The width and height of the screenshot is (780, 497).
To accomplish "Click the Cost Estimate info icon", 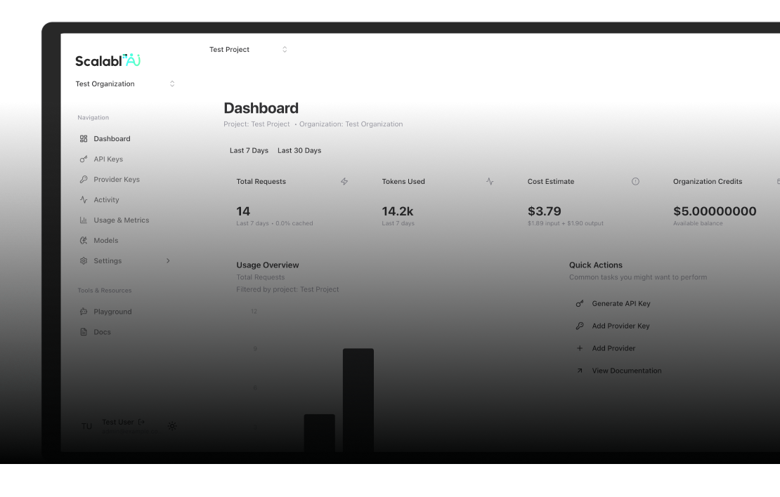I will [x=635, y=182].
